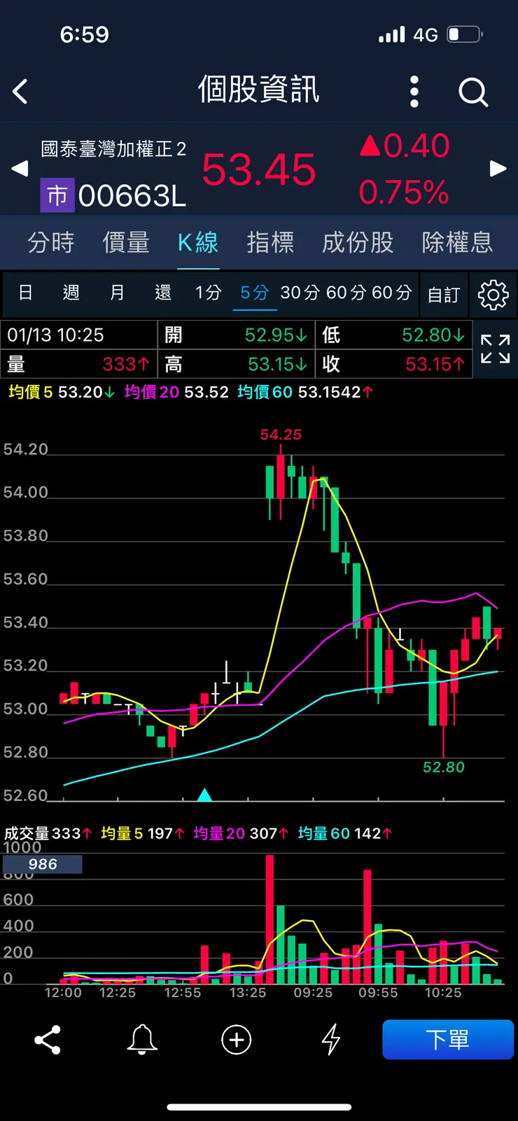Open the 除權息 tab
The height and width of the screenshot is (1121, 518).
[x=457, y=242]
